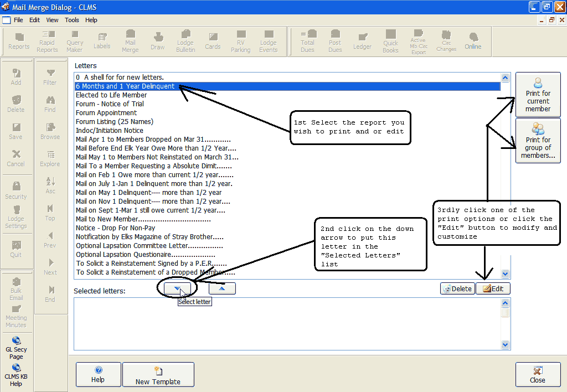The image size is (567, 392).
Task: Click the Labels toolbar icon
Action: pyautogui.click(x=102, y=42)
